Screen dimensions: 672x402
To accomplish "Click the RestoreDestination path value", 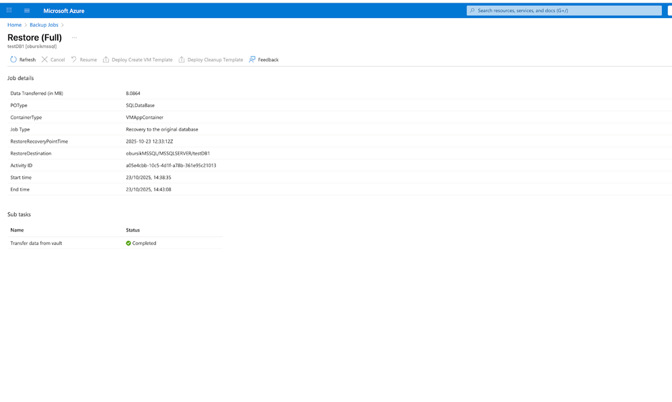I will pos(167,154).
